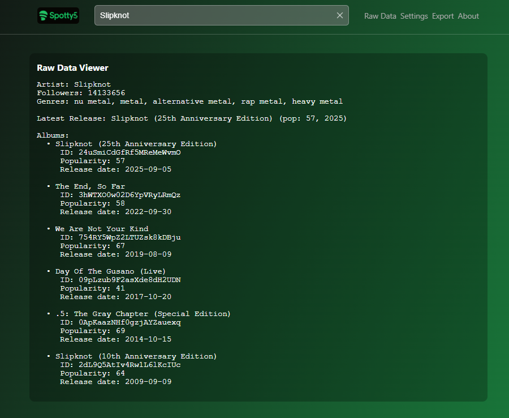509x418 pixels.
Task: Click album title The End, So Far
Action: click(x=90, y=186)
